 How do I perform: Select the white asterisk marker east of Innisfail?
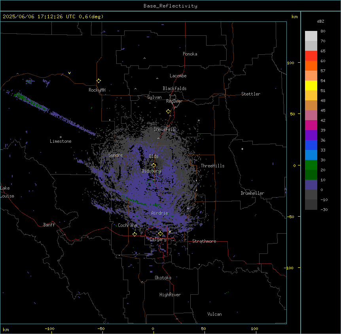point(199,120)
